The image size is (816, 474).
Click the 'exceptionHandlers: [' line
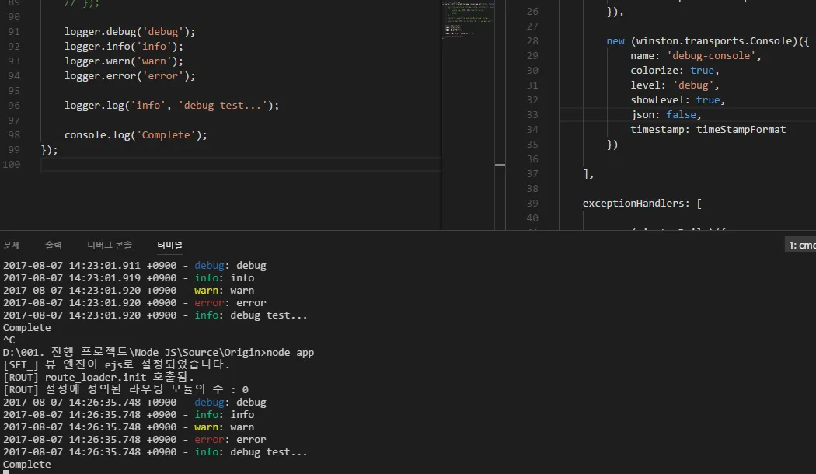click(642, 204)
